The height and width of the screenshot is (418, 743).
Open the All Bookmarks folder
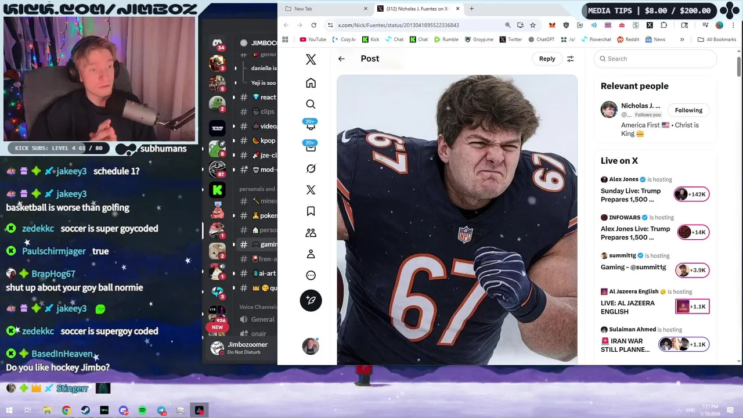pyautogui.click(x=717, y=39)
